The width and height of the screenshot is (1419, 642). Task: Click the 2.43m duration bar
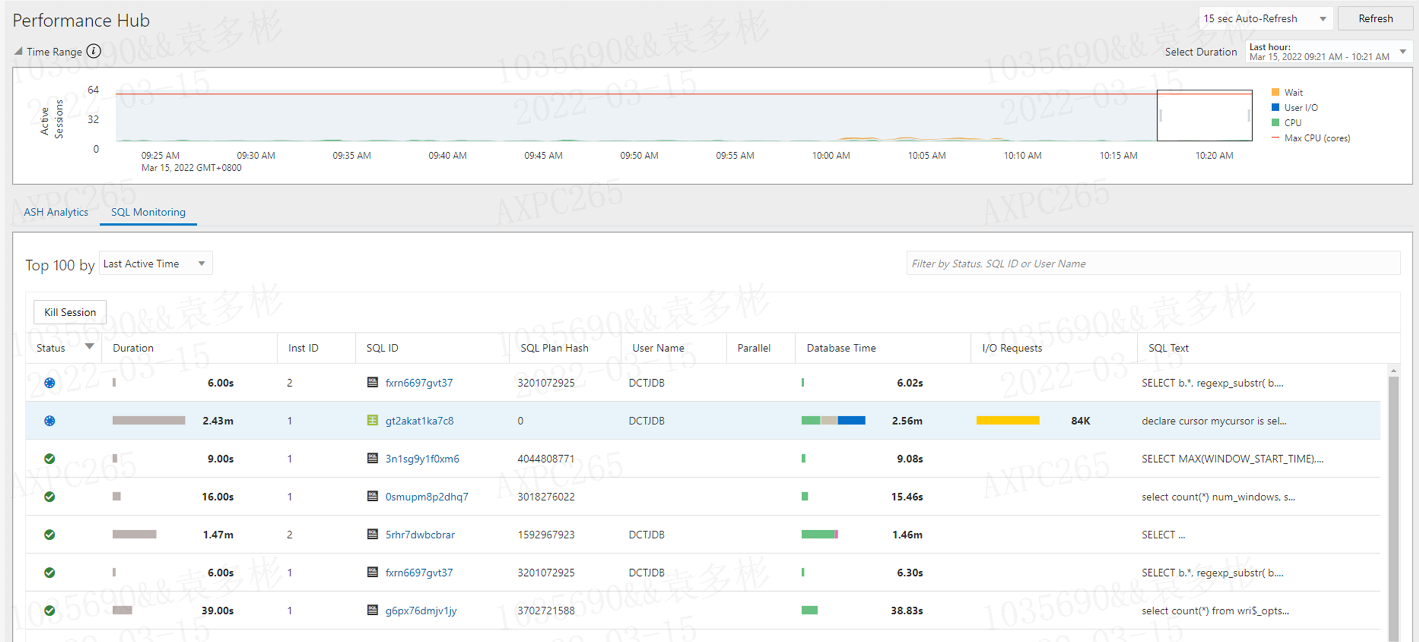[x=149, y=420]
